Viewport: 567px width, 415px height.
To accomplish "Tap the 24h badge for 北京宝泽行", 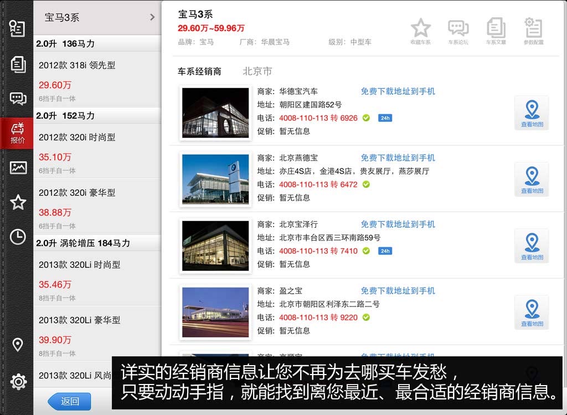I will point(385,251).
